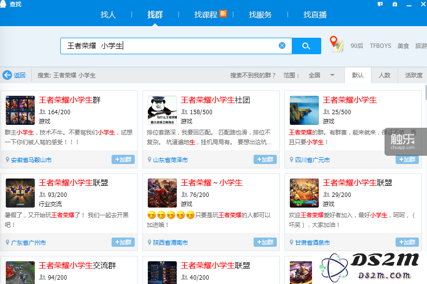Click the vertical scrollbar thumb
This screenshot has width=427, height=284.
(426, 92)
